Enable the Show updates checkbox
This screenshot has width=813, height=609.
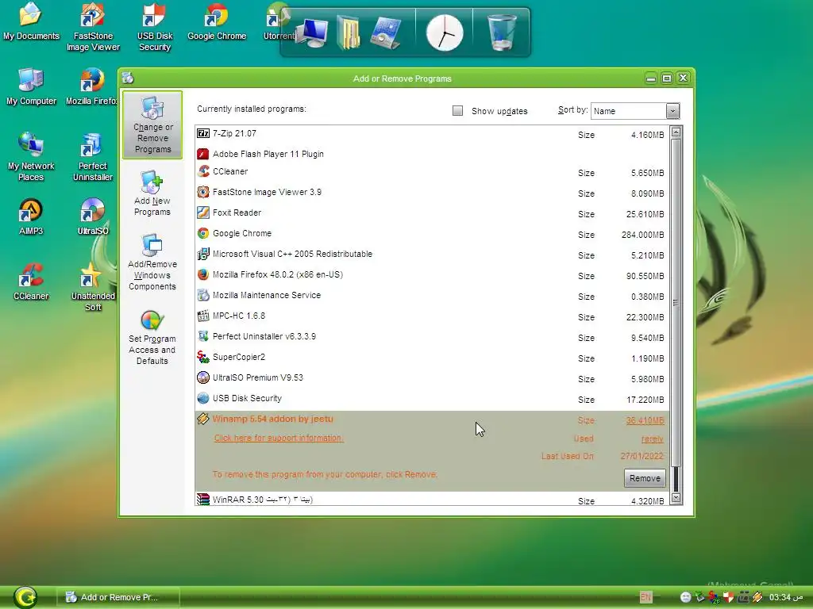coord(457,111)
